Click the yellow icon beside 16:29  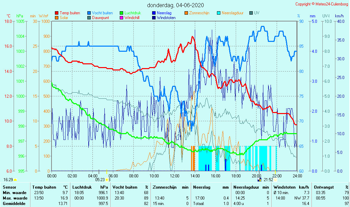15,179
